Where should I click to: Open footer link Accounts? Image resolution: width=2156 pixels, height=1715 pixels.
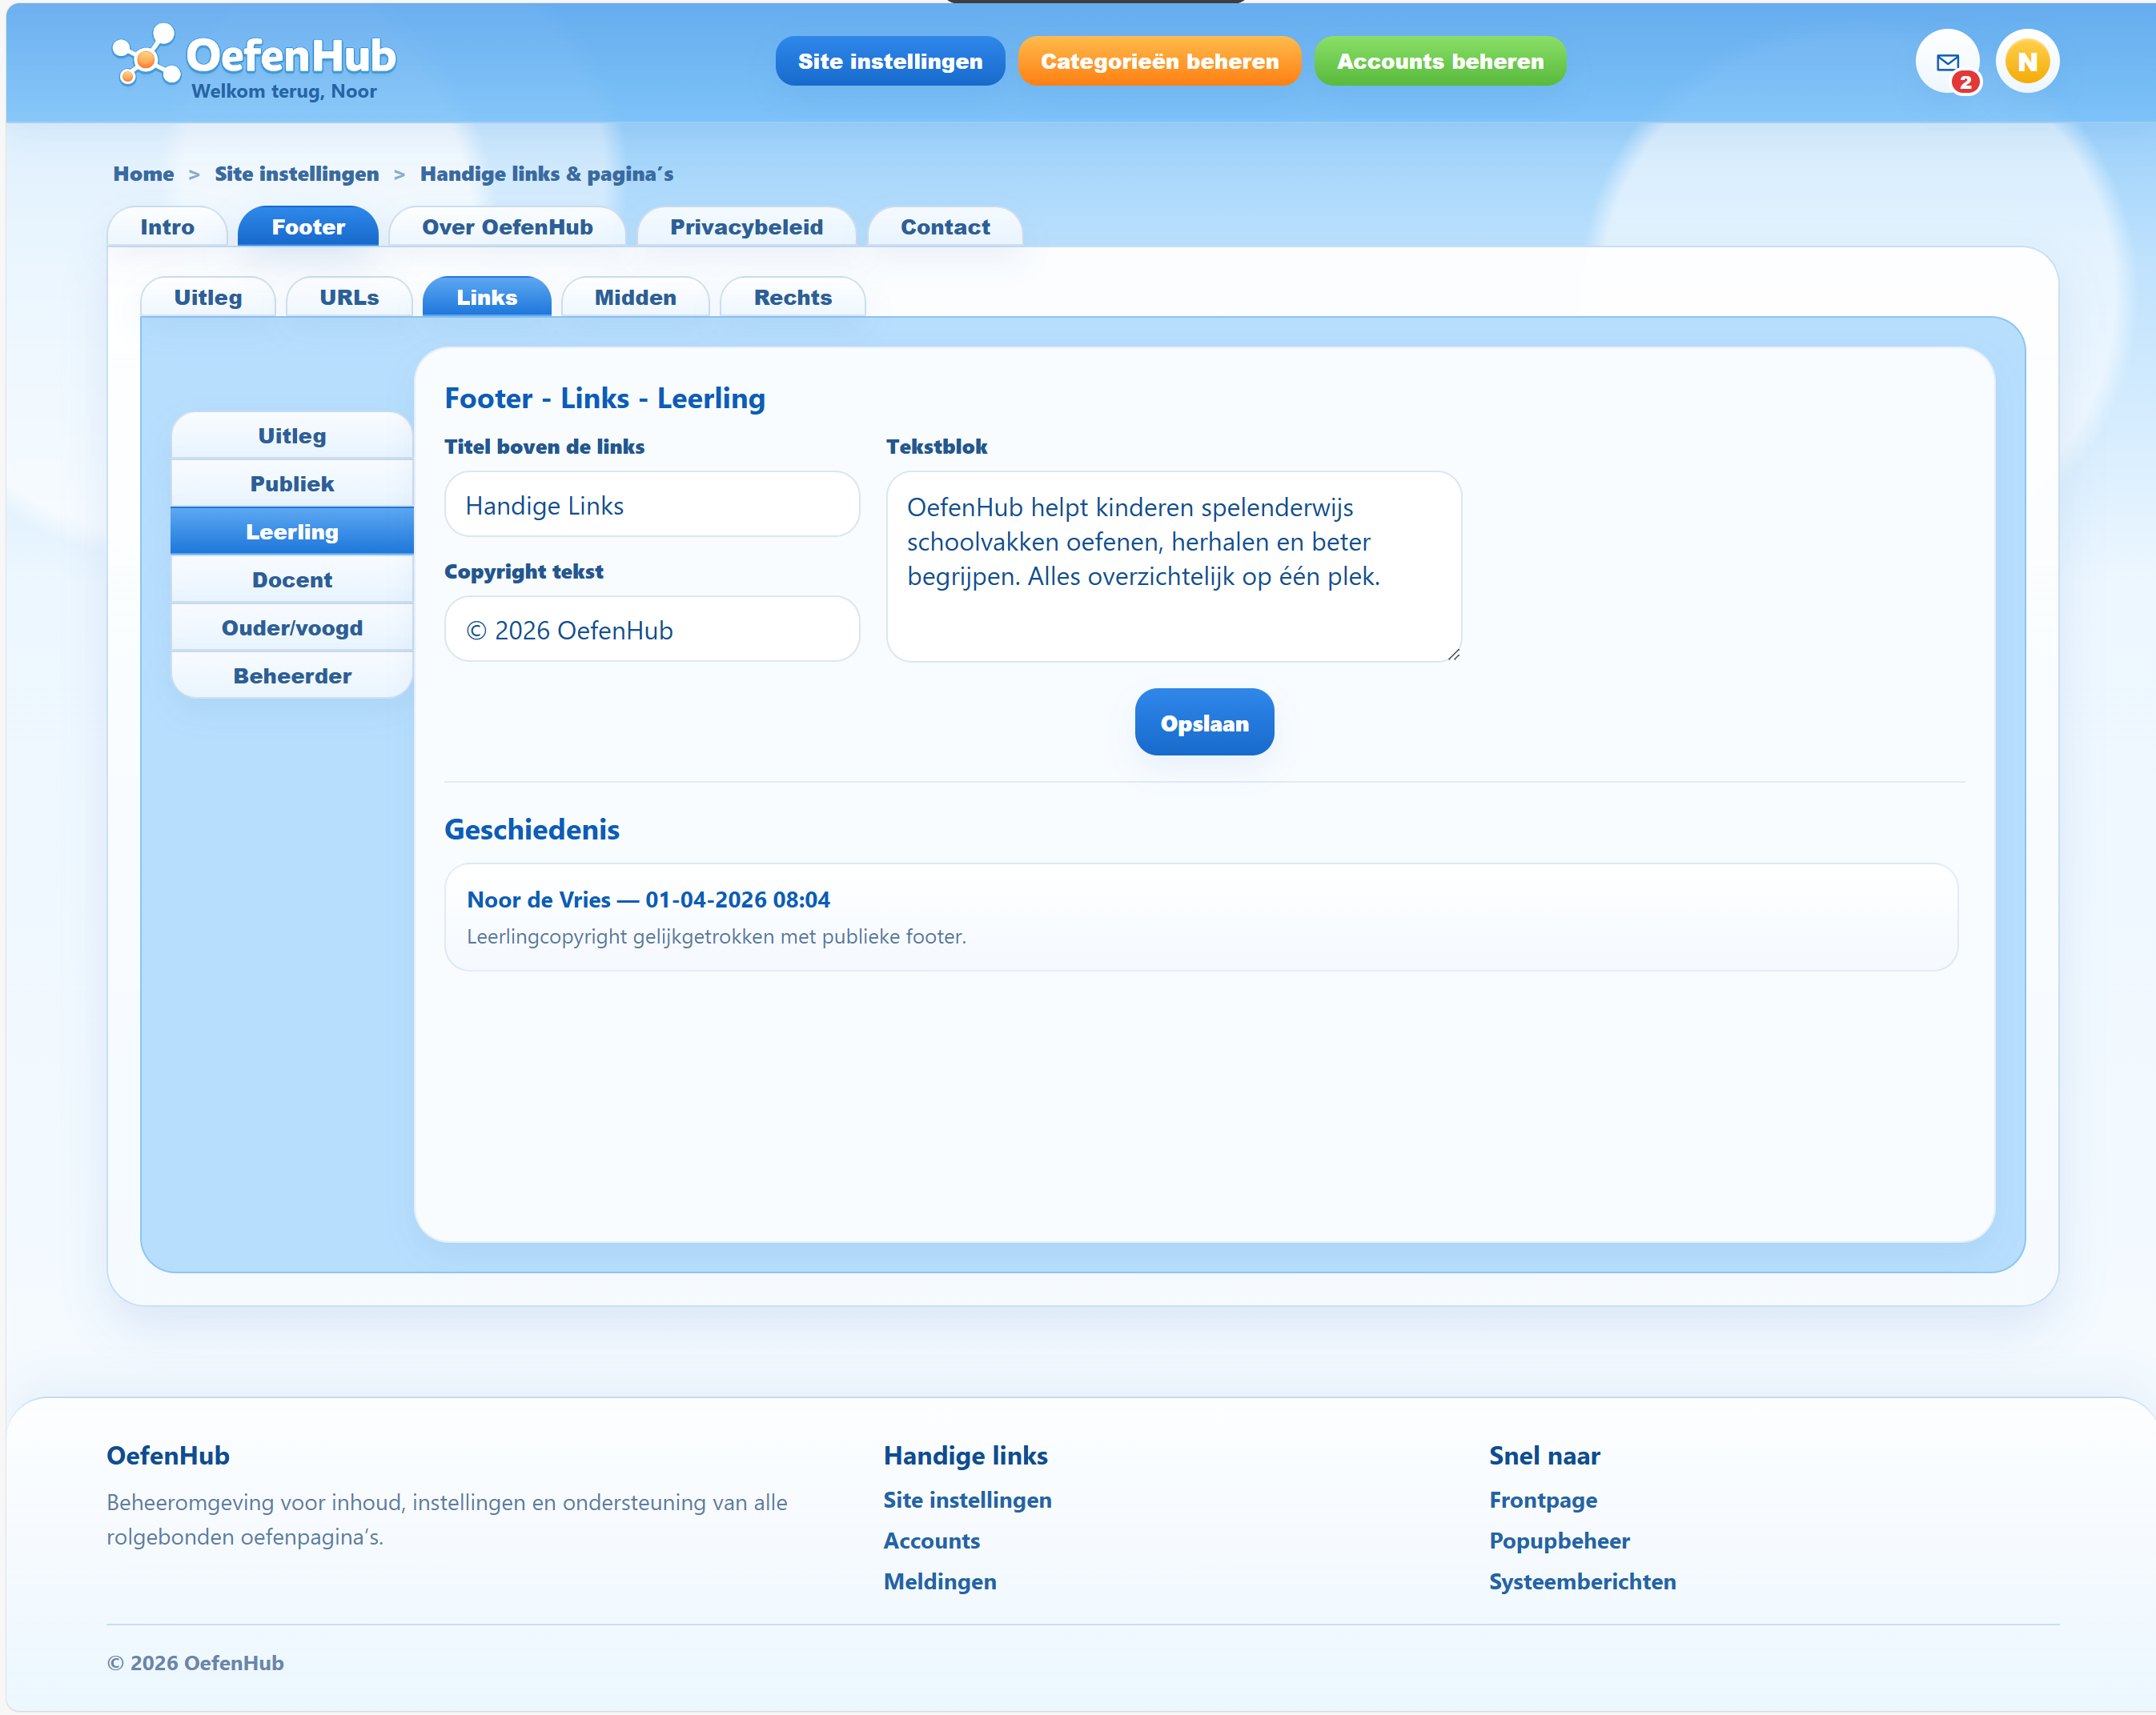931,1541
